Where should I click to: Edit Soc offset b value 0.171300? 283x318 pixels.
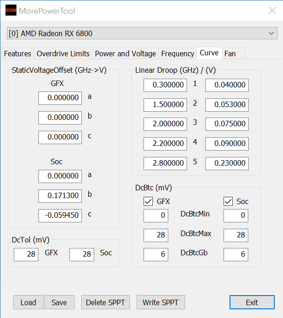pos(60,196)
